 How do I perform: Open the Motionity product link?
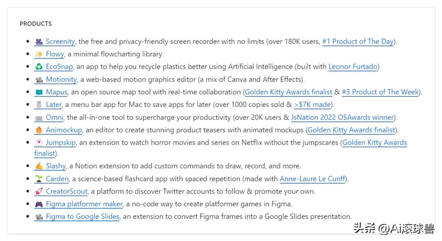61,79
